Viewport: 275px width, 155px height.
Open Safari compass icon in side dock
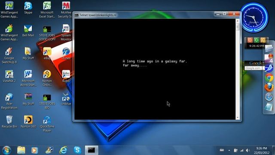tap(269, 97)
